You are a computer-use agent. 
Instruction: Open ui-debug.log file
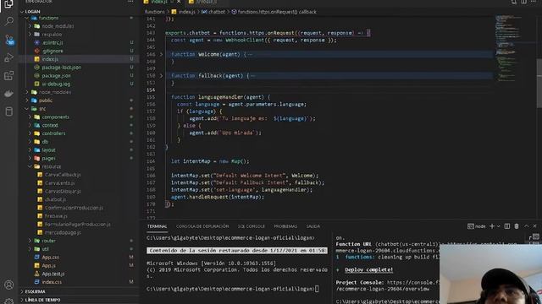(x=56, y=84)
